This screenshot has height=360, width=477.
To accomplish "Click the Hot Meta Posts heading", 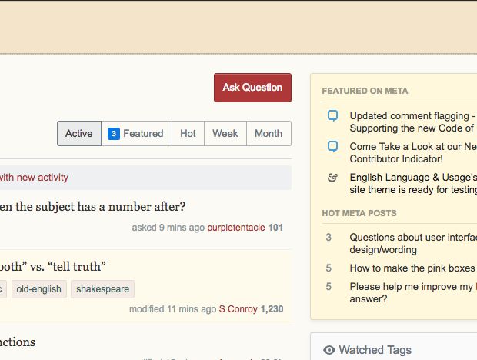I will click(359, 213).
